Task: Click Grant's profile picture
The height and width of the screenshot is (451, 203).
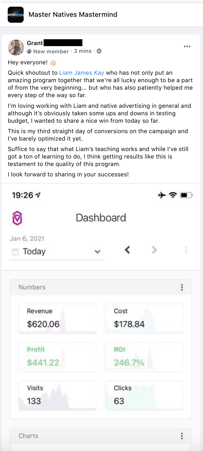Action: pos(16,47)
